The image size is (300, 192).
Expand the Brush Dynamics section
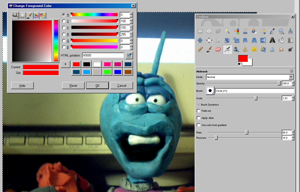point(199,105)
